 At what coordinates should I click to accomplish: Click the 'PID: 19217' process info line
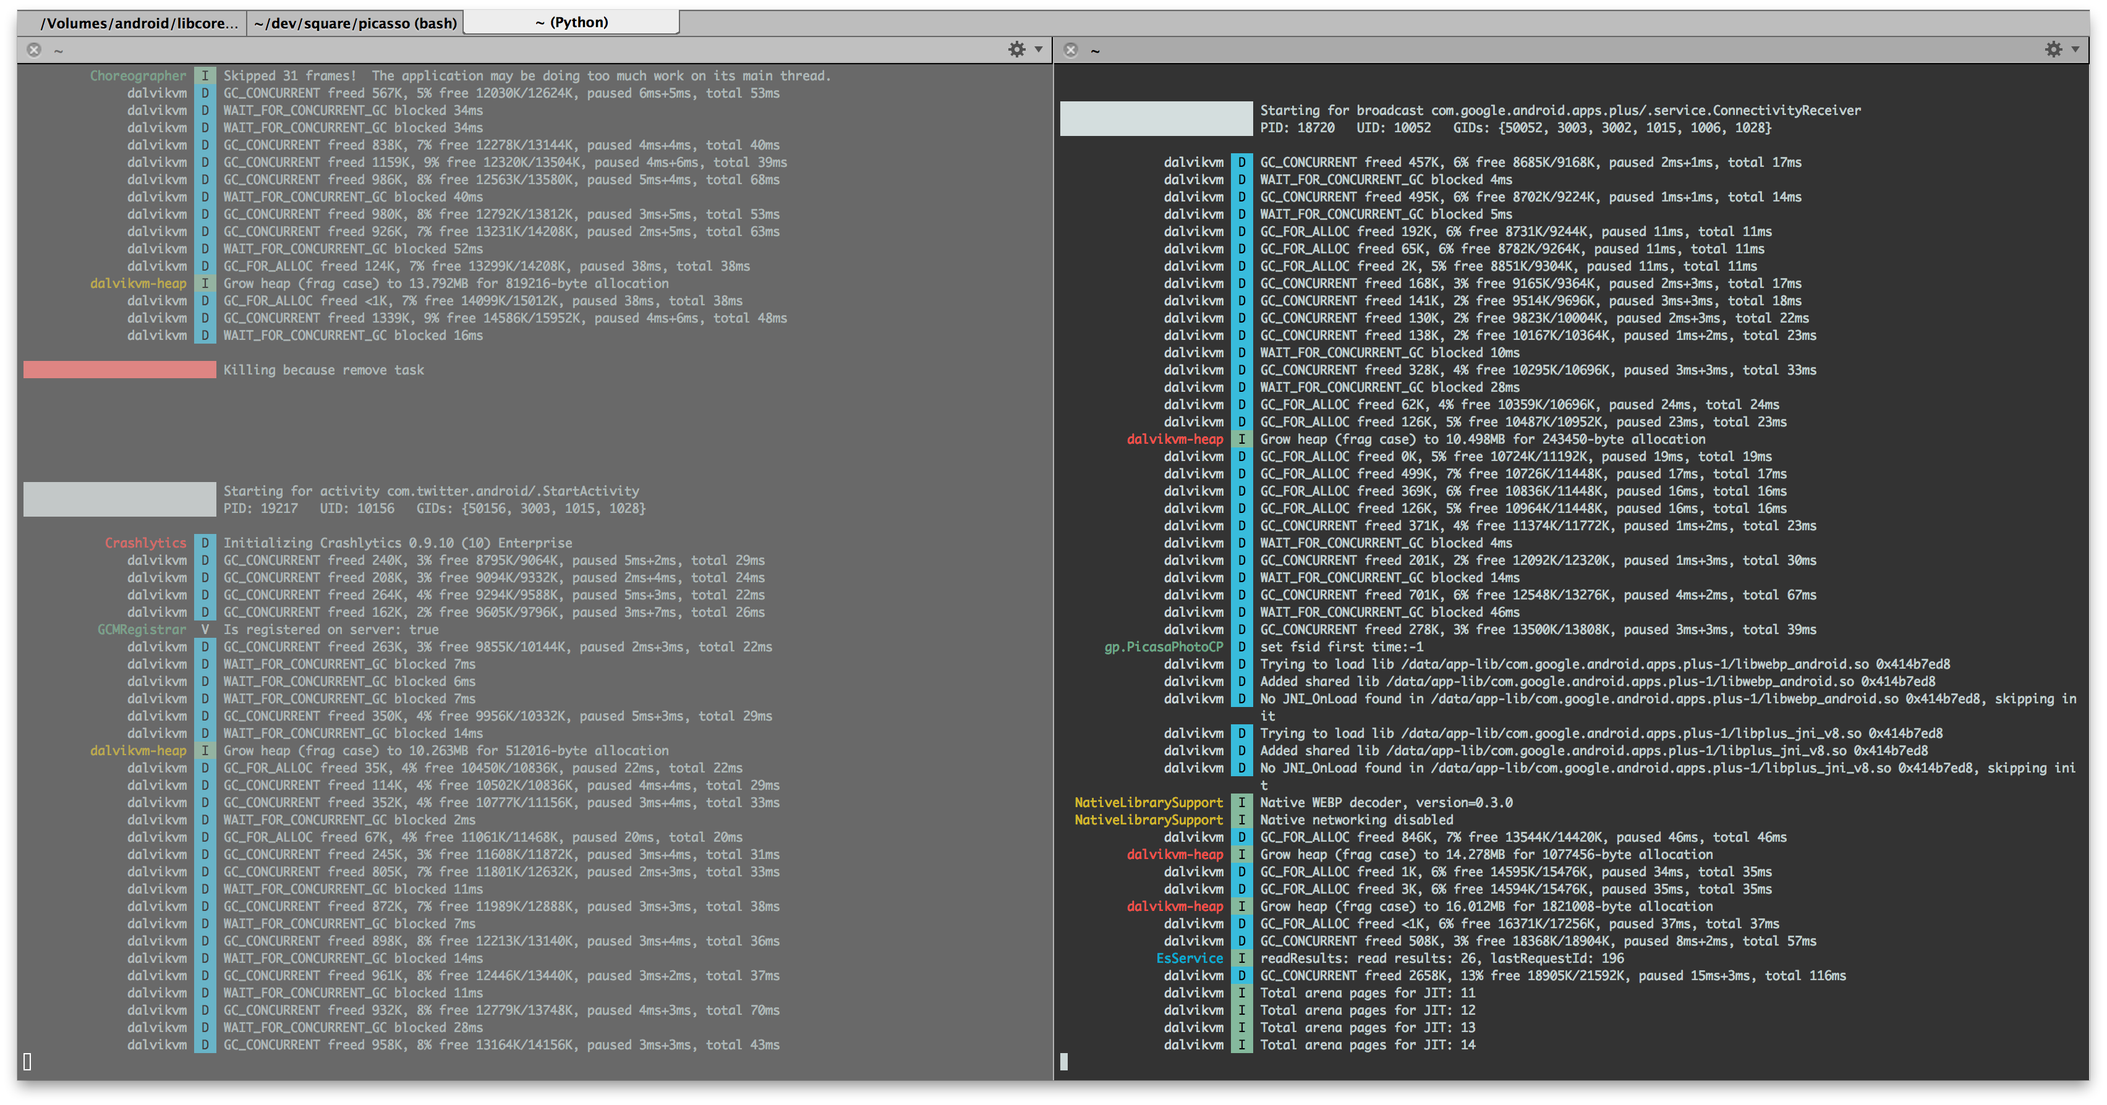click(x=435, y=509)
